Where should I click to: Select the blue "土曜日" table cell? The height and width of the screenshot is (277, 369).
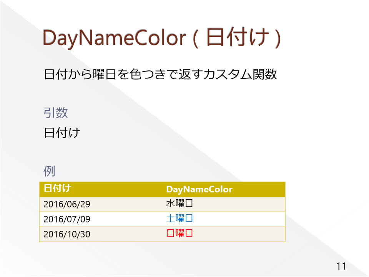[x=179, y=219]
